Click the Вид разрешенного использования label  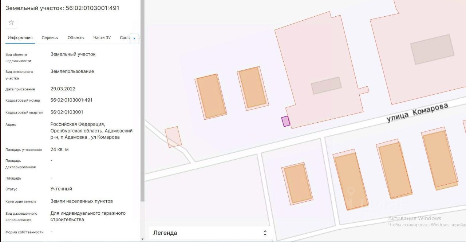(21, 217)
